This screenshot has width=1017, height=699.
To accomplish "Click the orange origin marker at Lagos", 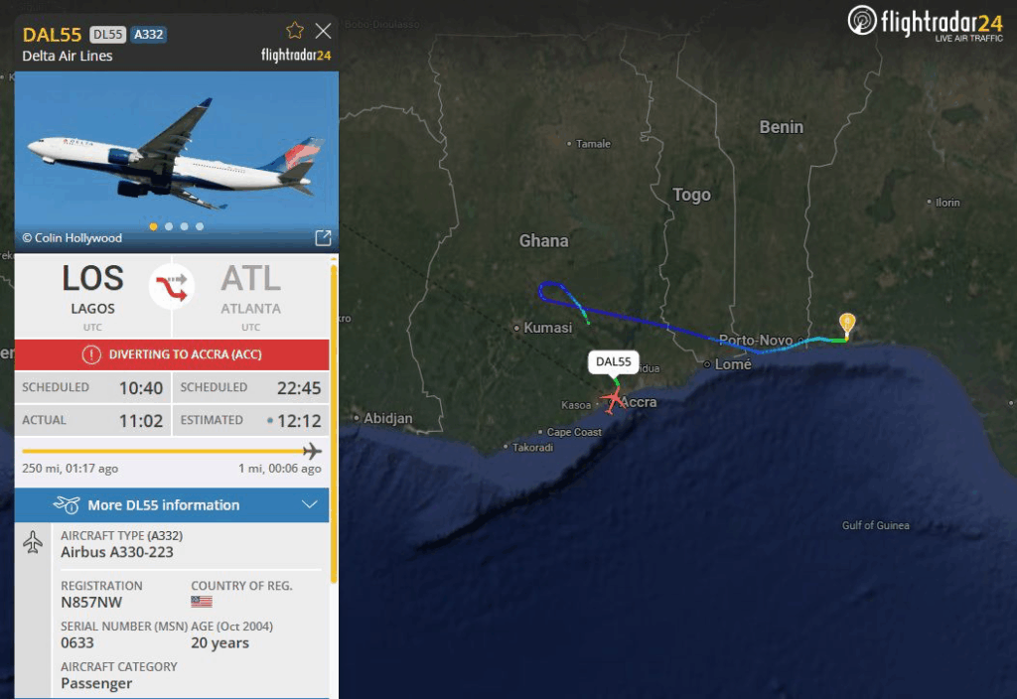I will point(847,323).
